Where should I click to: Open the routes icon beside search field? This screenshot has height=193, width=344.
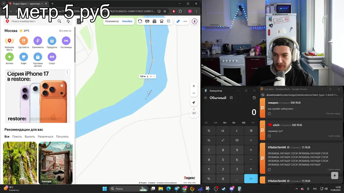(x=68, y=21)
